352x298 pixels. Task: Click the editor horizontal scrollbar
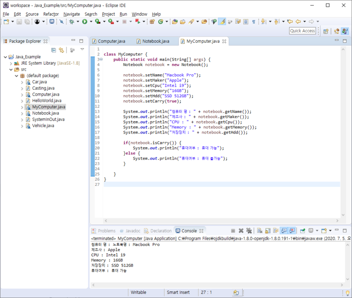(222, 221)
